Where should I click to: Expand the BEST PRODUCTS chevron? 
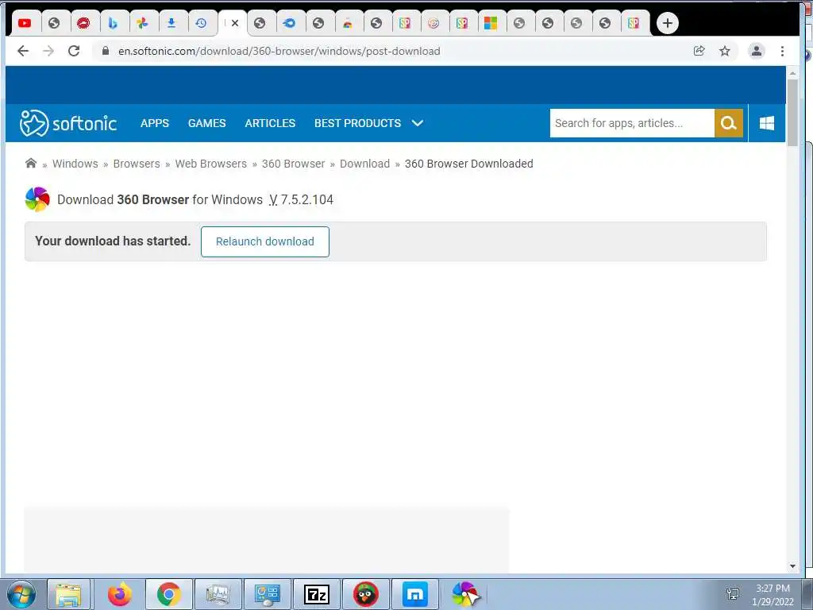click(x=418, y=123)
